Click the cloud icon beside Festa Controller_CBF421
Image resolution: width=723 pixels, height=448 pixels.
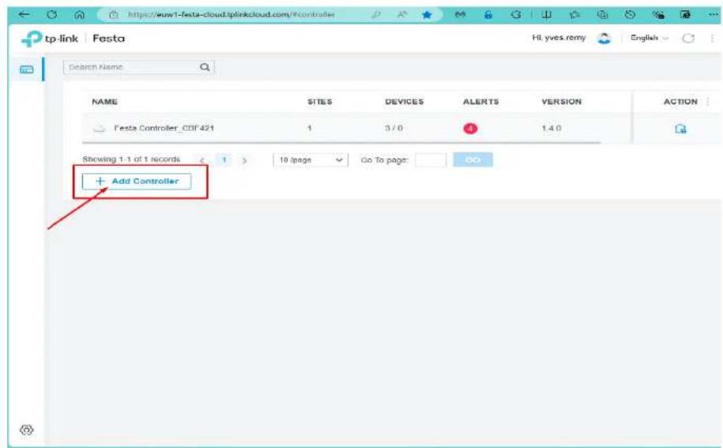click(x=99, y=128)
